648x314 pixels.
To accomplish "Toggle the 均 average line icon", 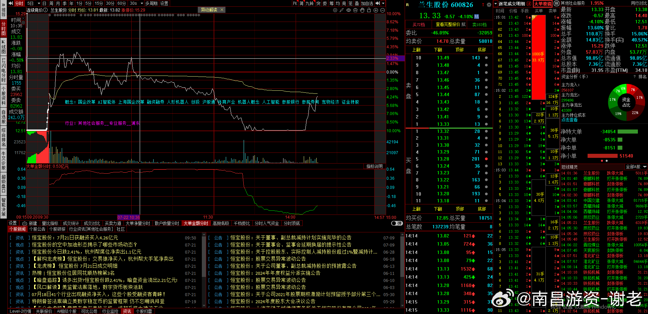I will point(338,3).
